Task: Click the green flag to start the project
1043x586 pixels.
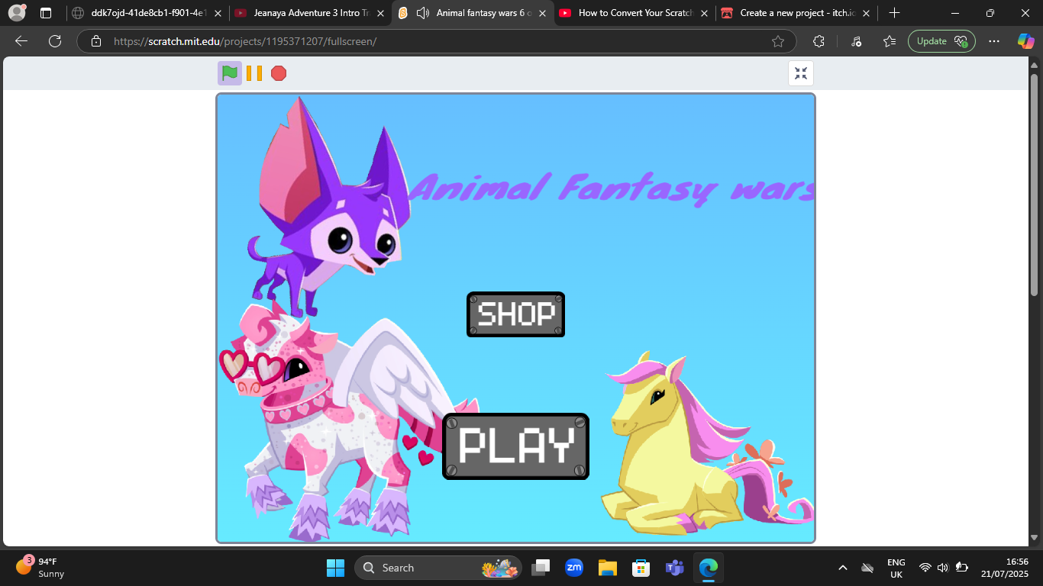Action: coord(229,73)
